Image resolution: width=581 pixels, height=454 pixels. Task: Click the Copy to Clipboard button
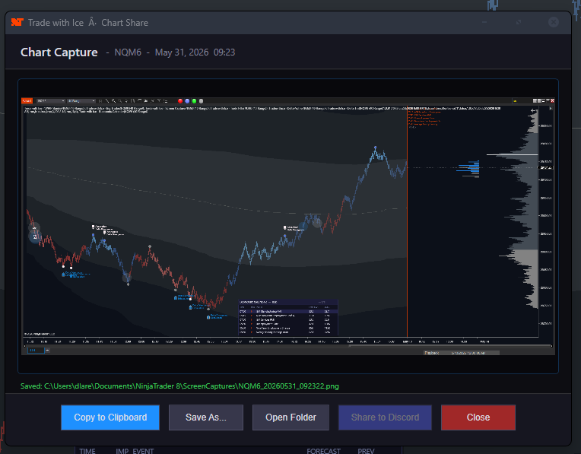pos(110,417)
